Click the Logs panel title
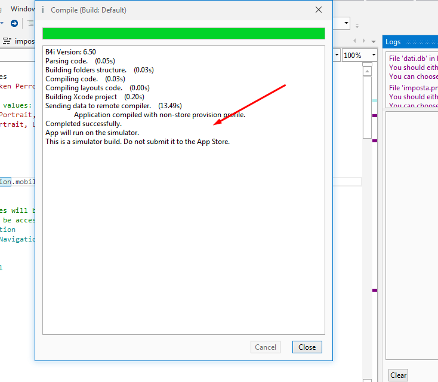 [x=393, y=42]
